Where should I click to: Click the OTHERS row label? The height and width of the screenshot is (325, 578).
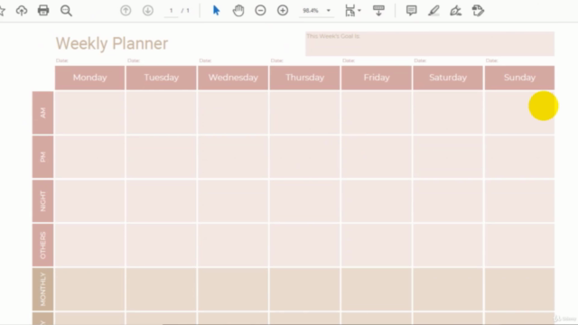tap(42, 245)
